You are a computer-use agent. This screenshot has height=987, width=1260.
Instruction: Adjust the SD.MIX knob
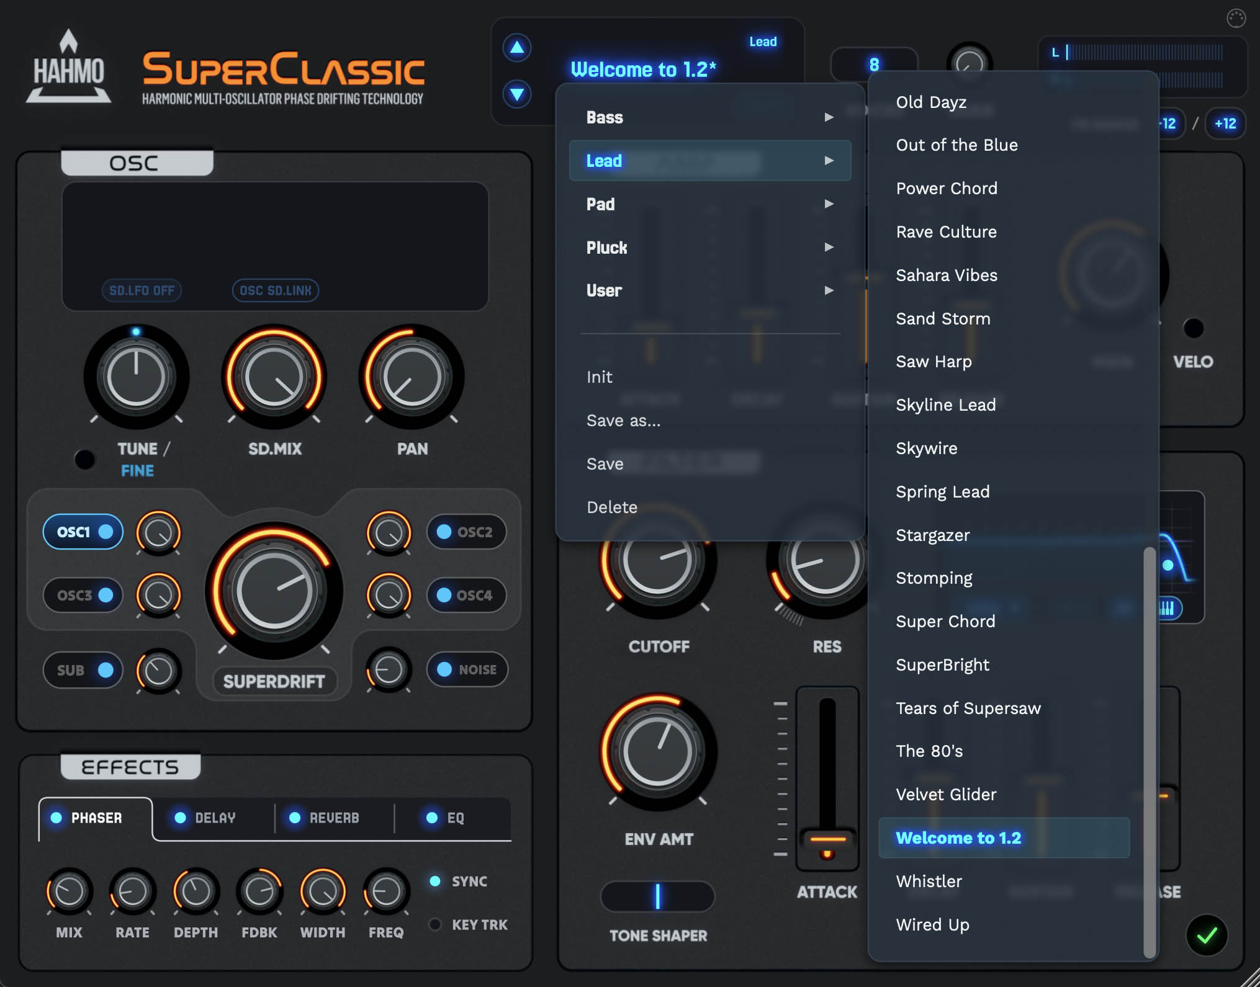click(x=274, y=377)
